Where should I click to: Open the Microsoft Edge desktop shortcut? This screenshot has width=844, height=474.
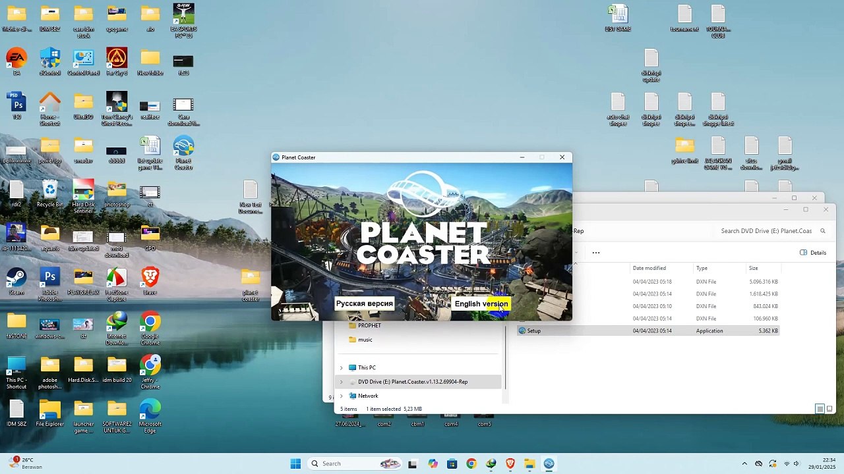[150, 416]
